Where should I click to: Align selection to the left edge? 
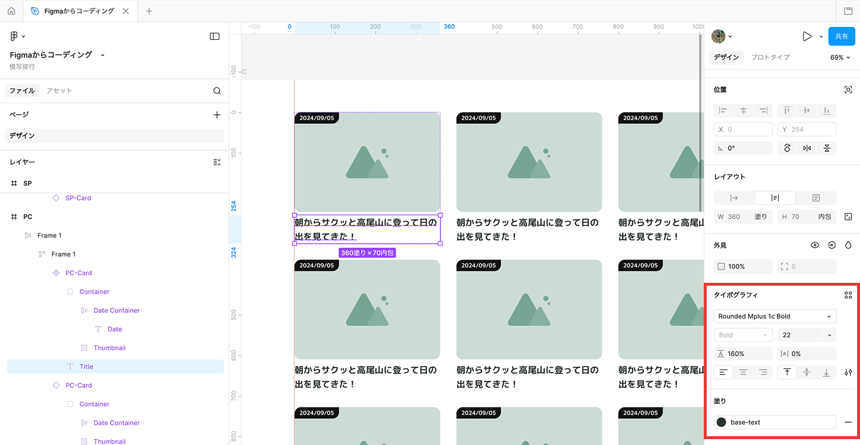pyautogui.click(x=724, y=111)
